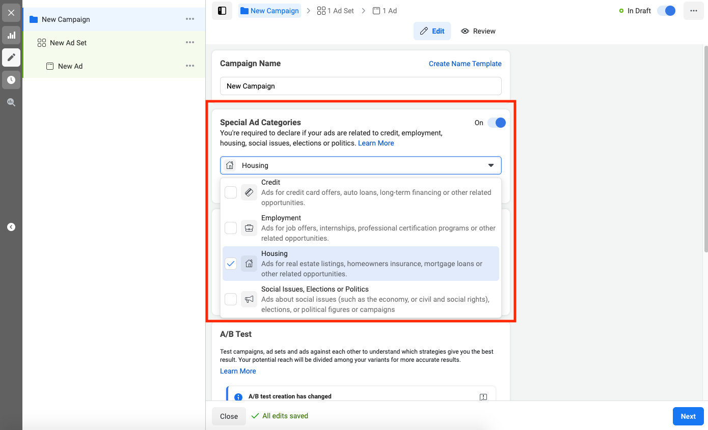Toggle the In Draft campaign switch

[x=666, y=11]
